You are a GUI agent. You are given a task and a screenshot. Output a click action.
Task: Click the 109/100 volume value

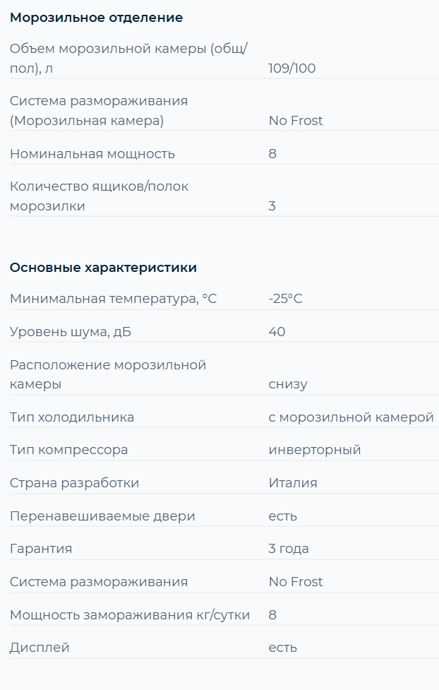pos(292,69)
